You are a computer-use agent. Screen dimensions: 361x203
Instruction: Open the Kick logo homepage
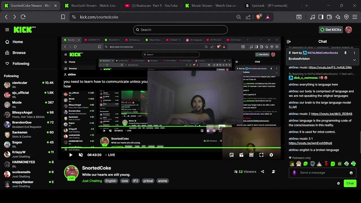(25, 30)
